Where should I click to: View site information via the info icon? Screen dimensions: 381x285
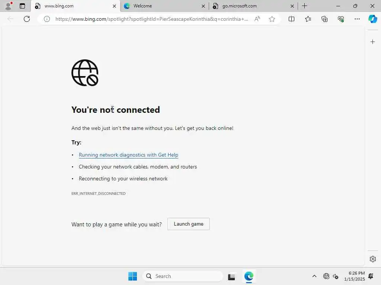[47, 19]
